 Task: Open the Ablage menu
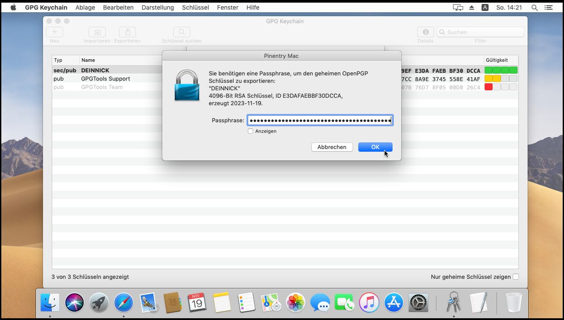85,7
